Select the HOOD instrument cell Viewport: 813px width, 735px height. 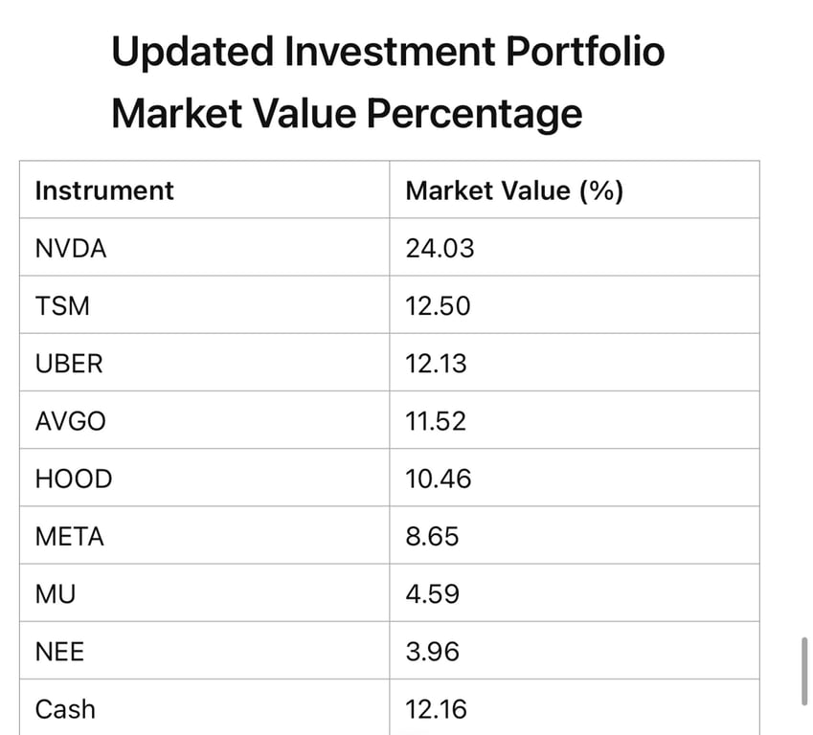pos(74,479)
